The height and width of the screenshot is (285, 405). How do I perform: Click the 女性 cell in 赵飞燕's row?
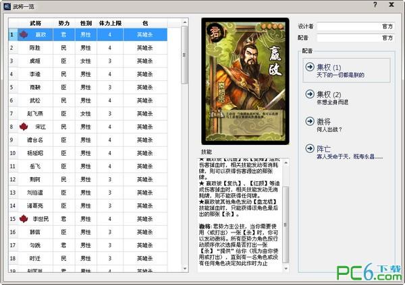tap(86, 113)
